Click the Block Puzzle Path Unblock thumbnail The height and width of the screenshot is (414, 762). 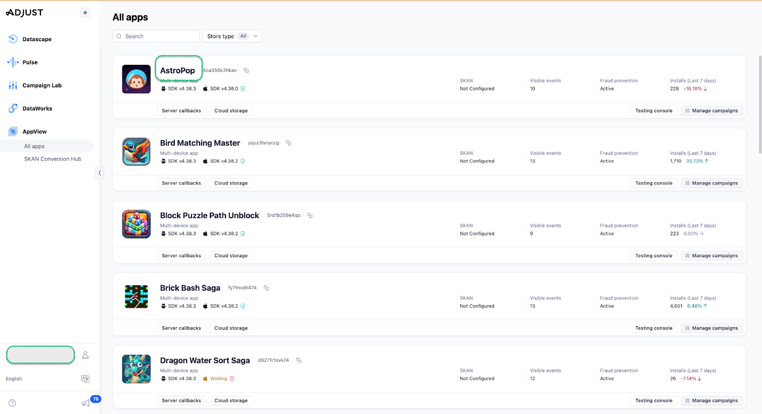(x=136, y=224)
